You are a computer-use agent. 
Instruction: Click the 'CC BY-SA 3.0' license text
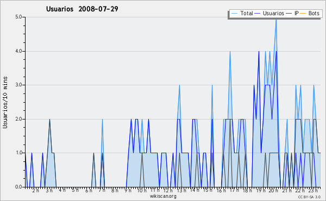coord(309,197)
